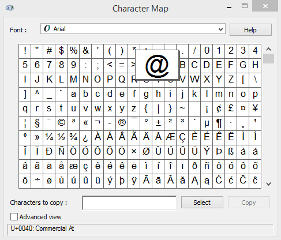Select the hash # cell

click(x=49, y=51)
